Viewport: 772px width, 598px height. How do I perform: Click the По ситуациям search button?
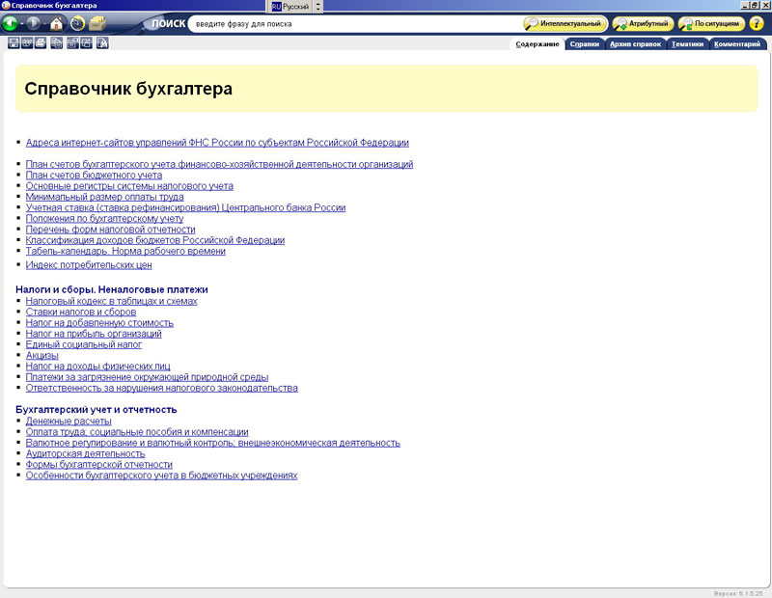pos(711,23)
